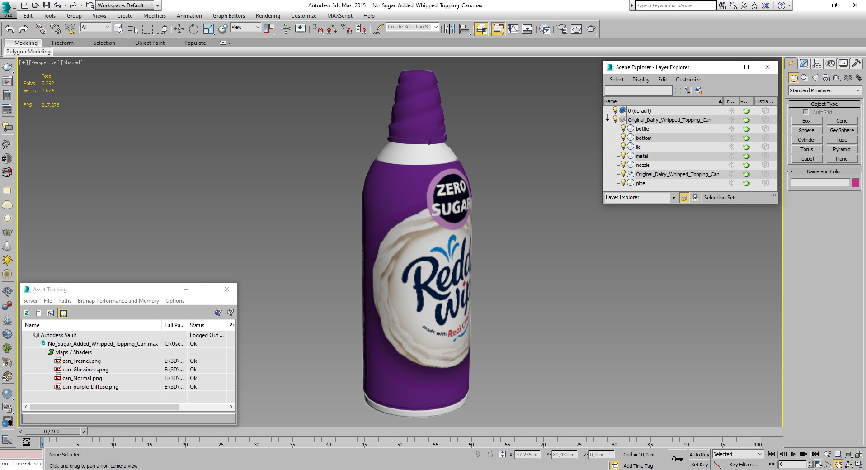Click the Align tool icon
The width and height of the screenshot is (866, 470).
[464, 29]
